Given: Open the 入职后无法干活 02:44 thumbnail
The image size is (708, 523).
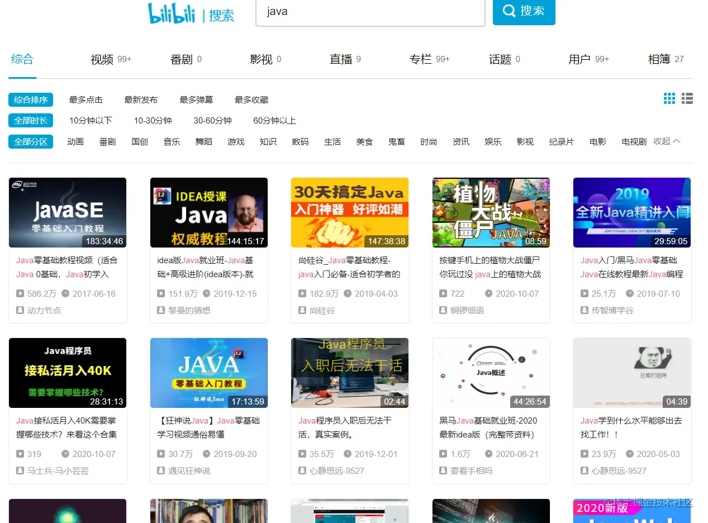Looking at the screenshot, I should tap(350, 373).
